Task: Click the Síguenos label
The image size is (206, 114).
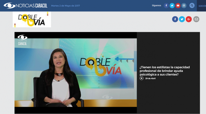Action: [156, 5]
